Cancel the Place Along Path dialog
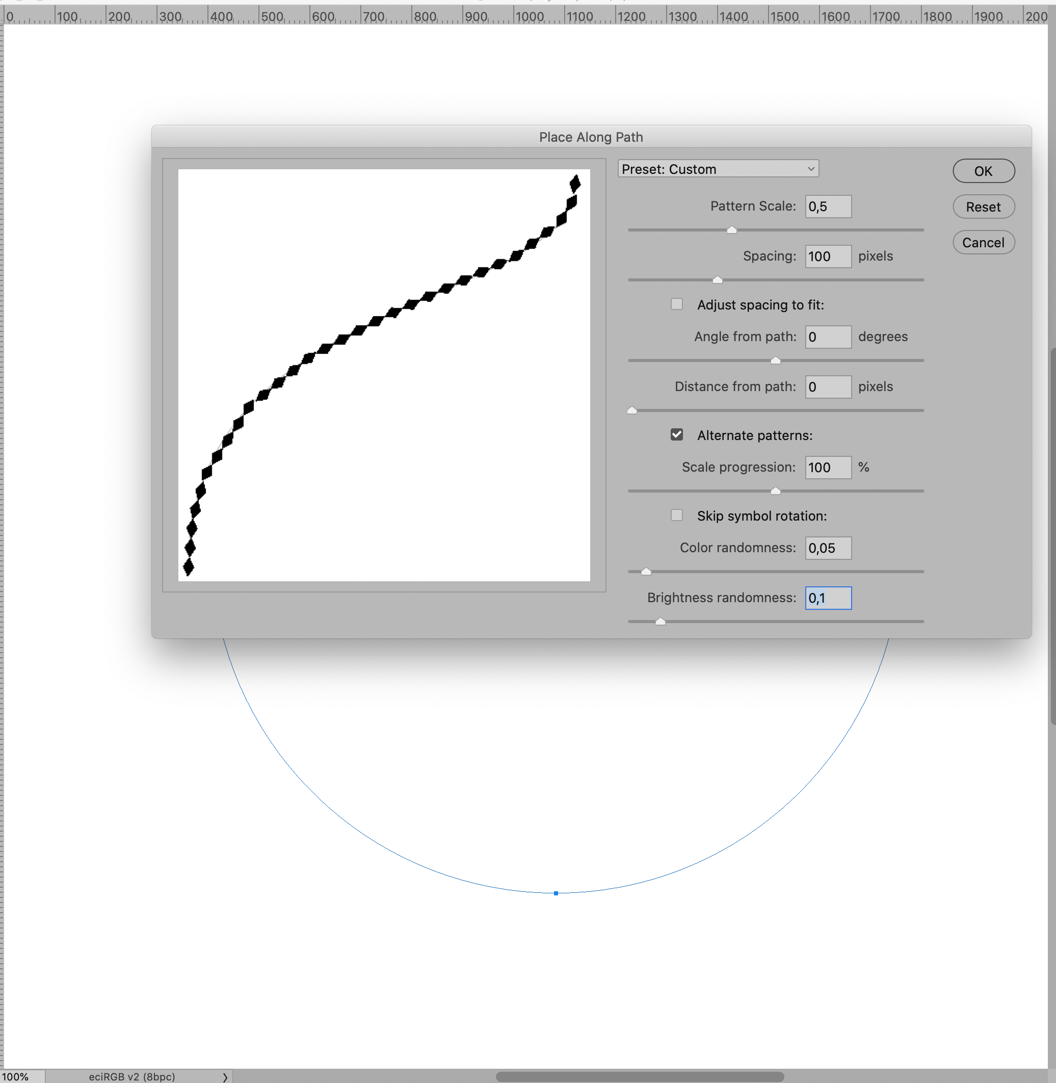The image size is (1056, 1083). pos(983,242)
